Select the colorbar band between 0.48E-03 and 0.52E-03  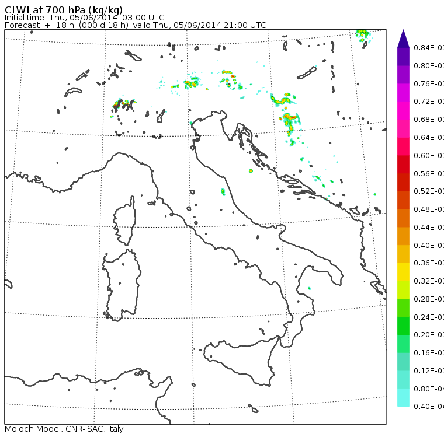403,200
